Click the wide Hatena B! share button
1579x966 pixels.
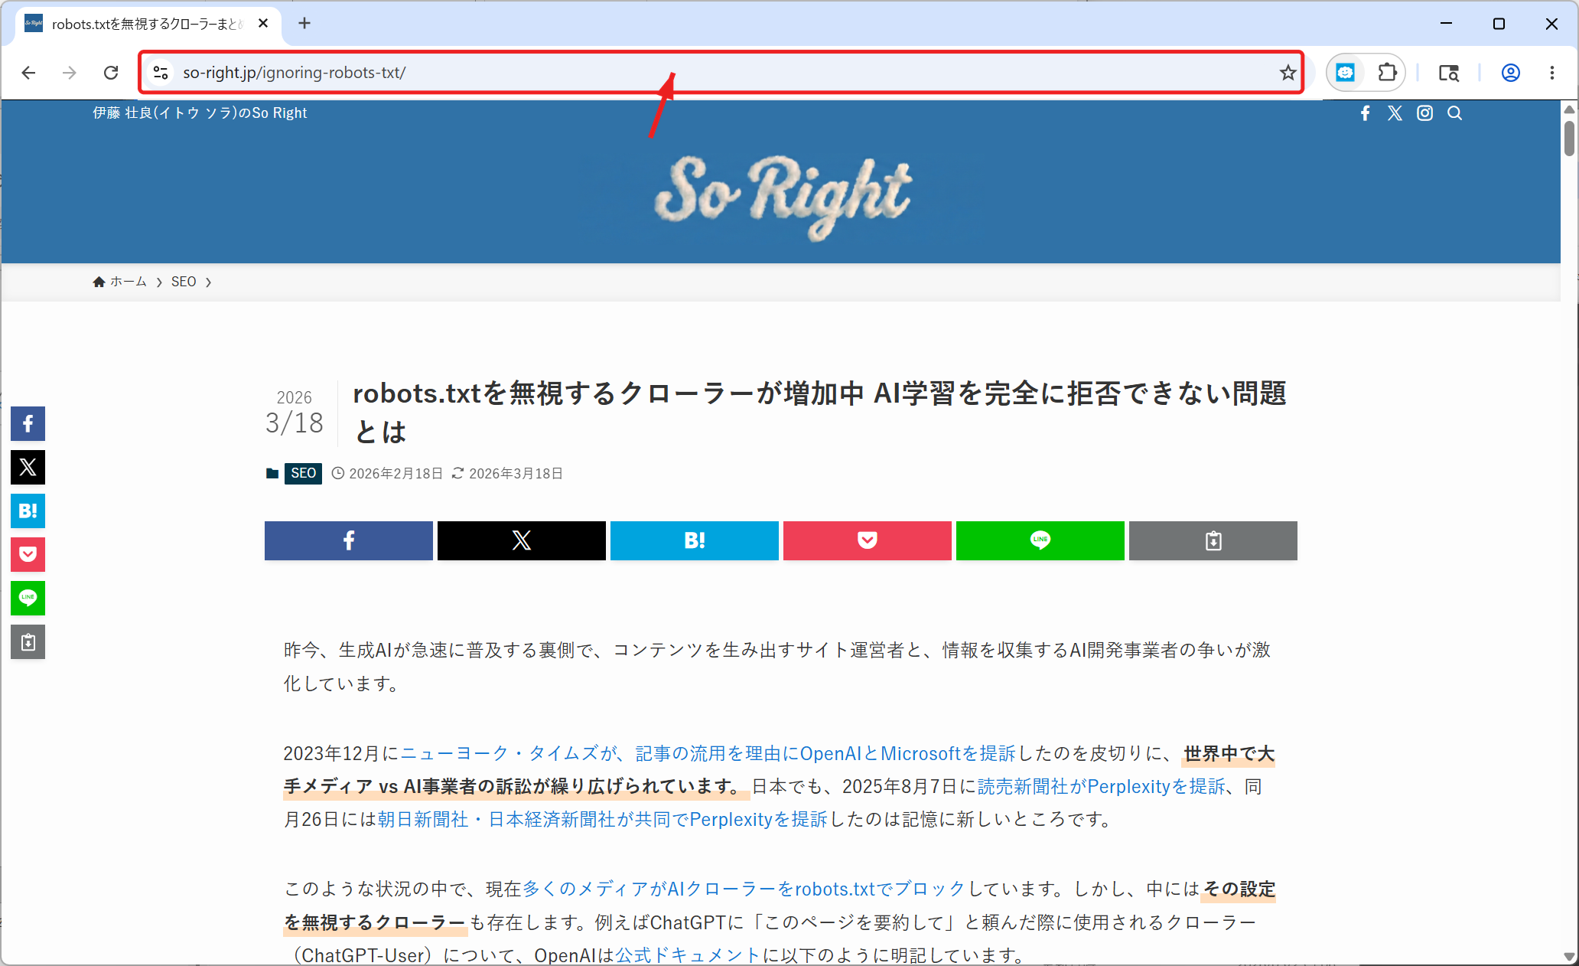[x=695, y=540]
